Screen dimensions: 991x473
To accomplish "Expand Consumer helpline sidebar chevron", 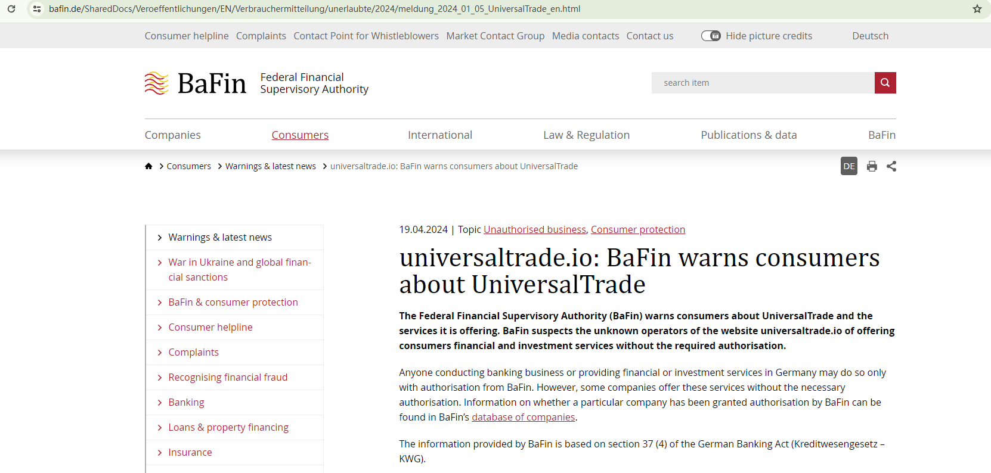I will tap(160, 328).
